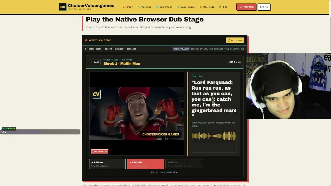Screen dimensions: 331x186
Task: Click the disabled Next button
Action: pos(184,164)
